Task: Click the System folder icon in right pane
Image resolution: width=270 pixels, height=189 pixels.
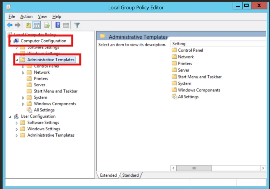Action: pyautogui.click(x=174, y=83)
